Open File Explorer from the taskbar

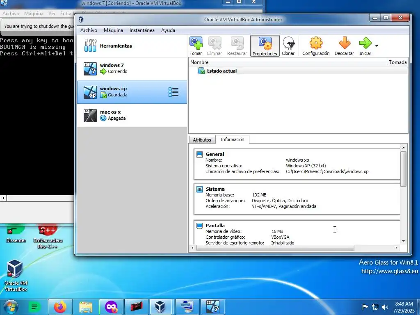pyautogui.click(x=86, y=307)
